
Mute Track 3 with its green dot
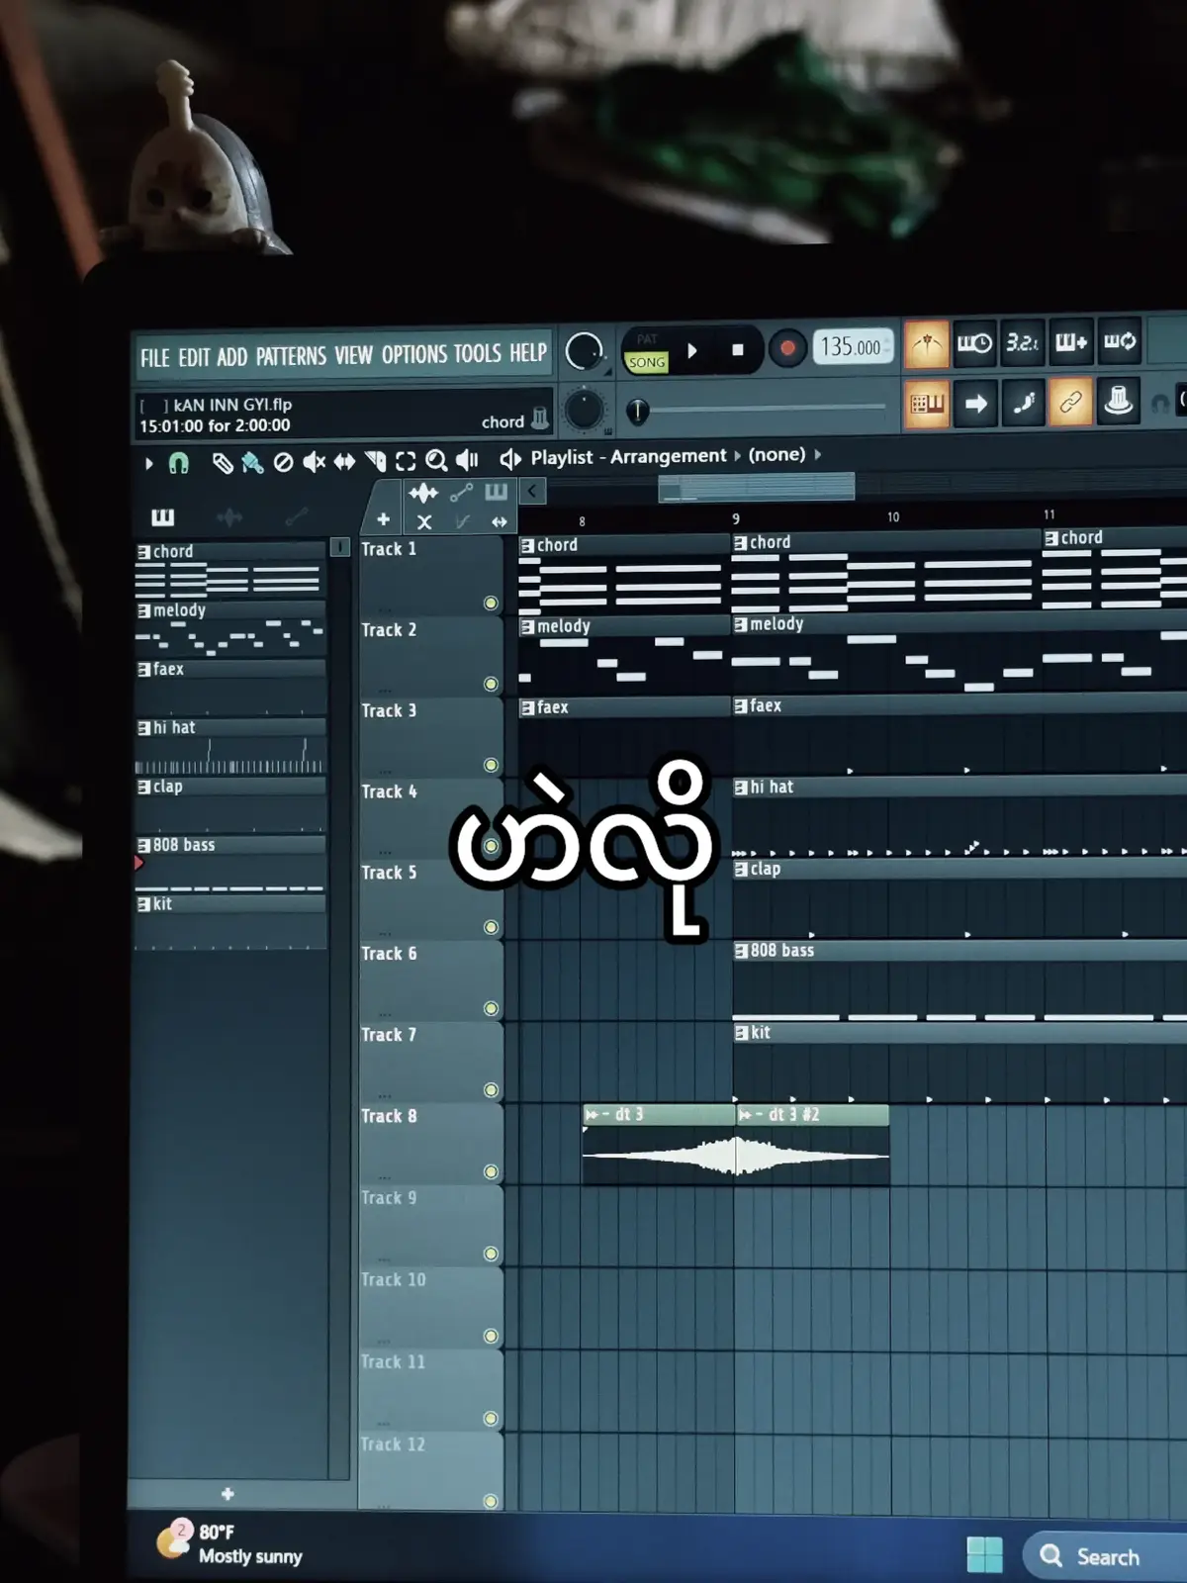[x=491, y=766]
